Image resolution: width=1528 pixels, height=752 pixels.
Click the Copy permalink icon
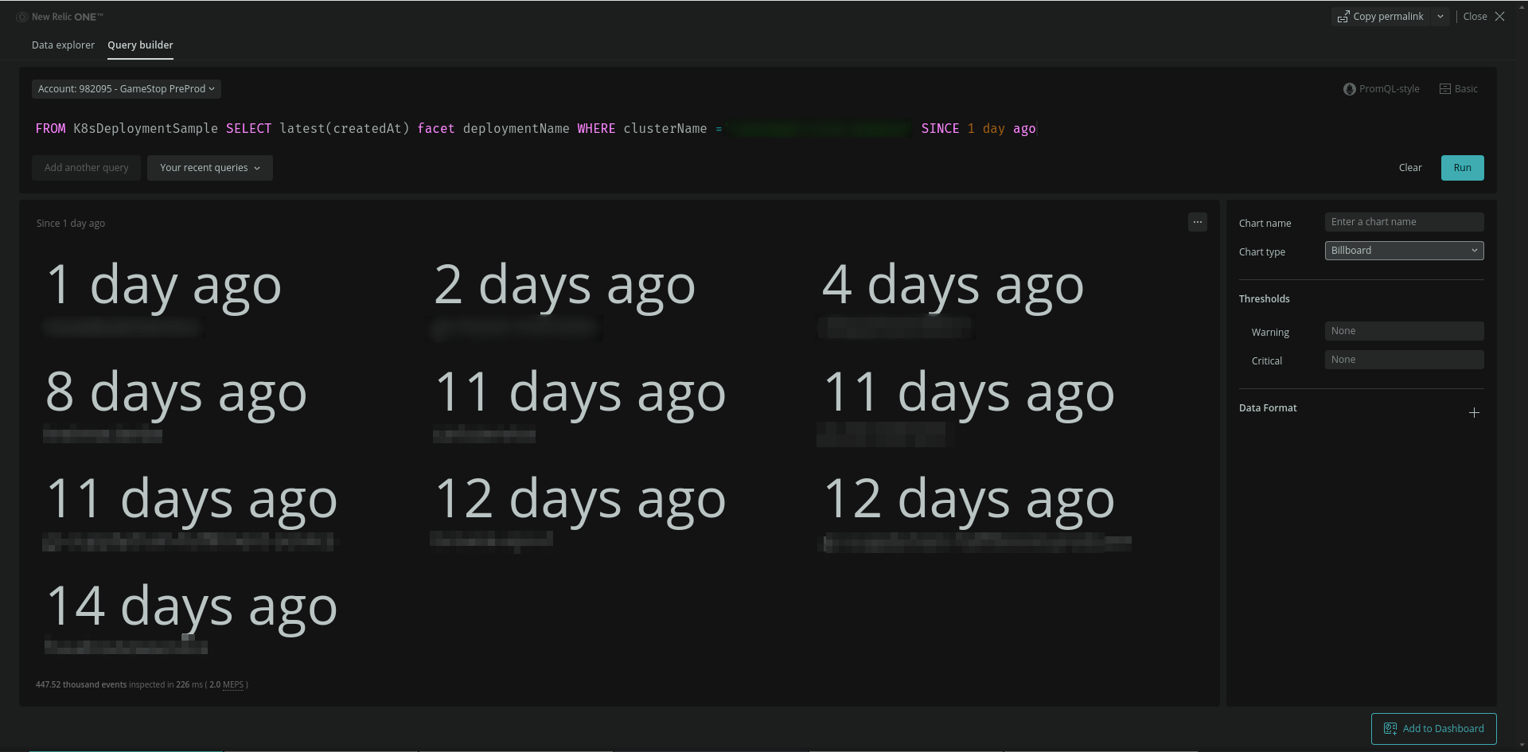[1343, 17]
